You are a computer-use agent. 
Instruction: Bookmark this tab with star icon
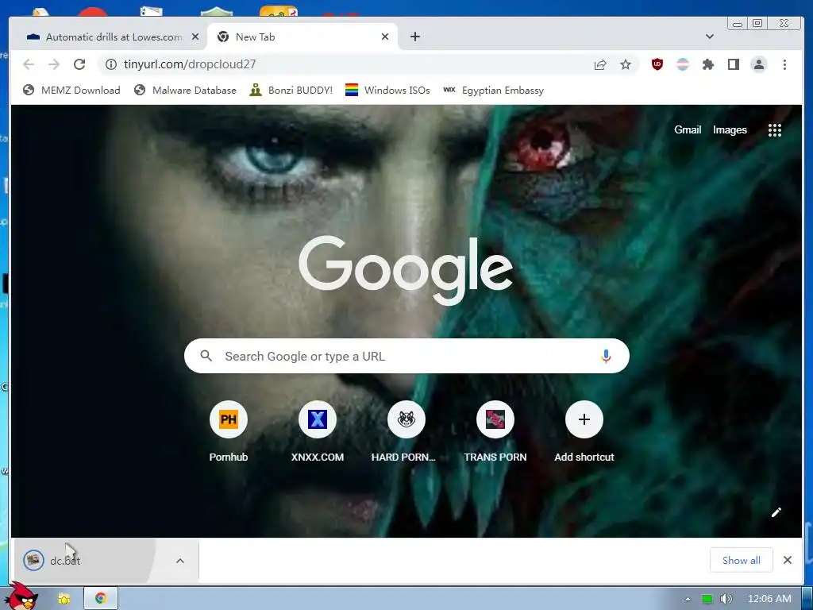(x=626, y=64)
